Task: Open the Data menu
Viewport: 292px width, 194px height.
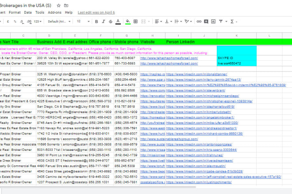Action: pyautogui.click(x=28, y=12)
